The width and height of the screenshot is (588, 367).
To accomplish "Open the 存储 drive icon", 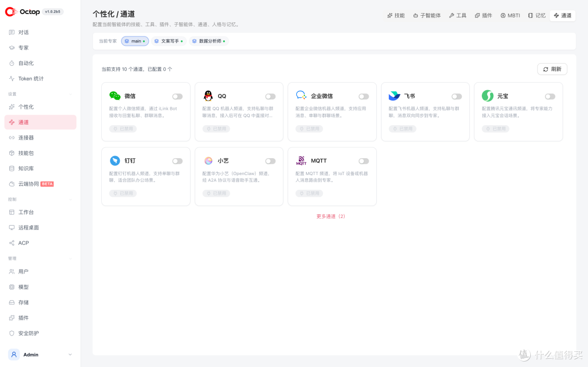I will click(11, 302).
